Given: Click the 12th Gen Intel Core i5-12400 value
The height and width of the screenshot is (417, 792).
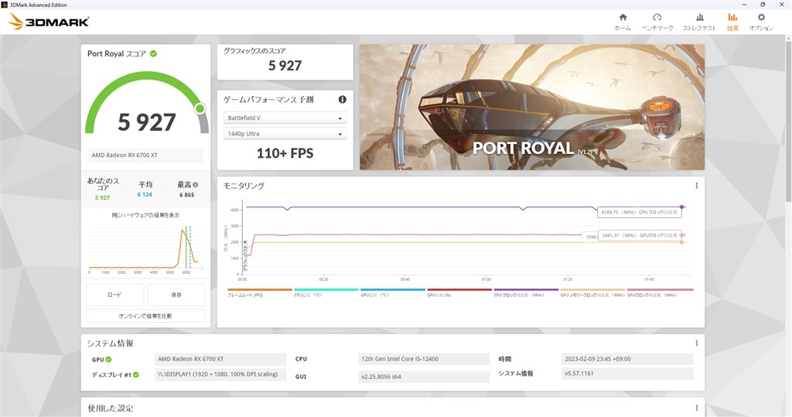Looking at the screenshot, I should (424, 359).
